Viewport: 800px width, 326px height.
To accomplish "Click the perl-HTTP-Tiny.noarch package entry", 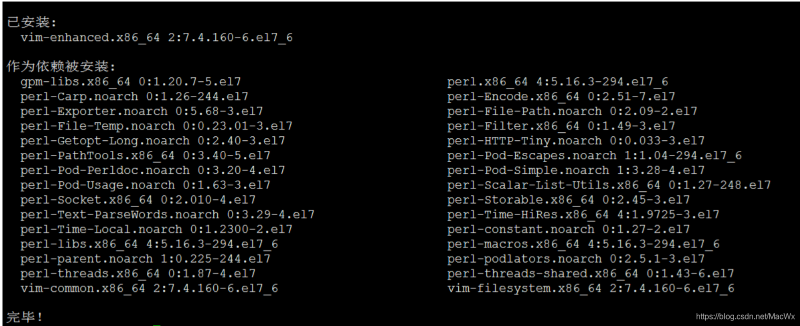I will 576,140.
